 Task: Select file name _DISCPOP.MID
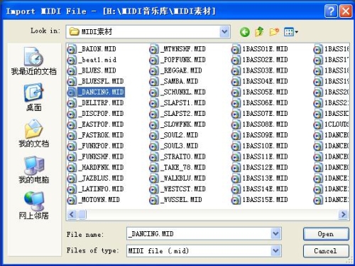click(102, 114)
